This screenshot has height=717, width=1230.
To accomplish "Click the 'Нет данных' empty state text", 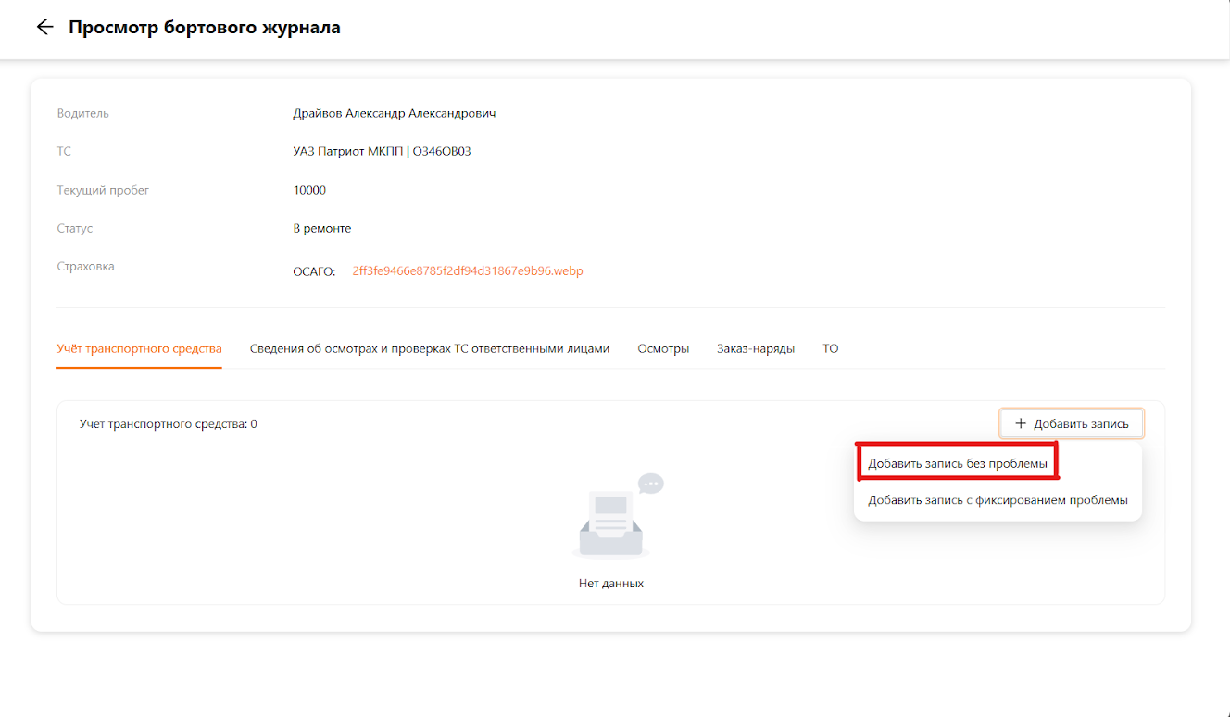I will click(x=610, y=583).
